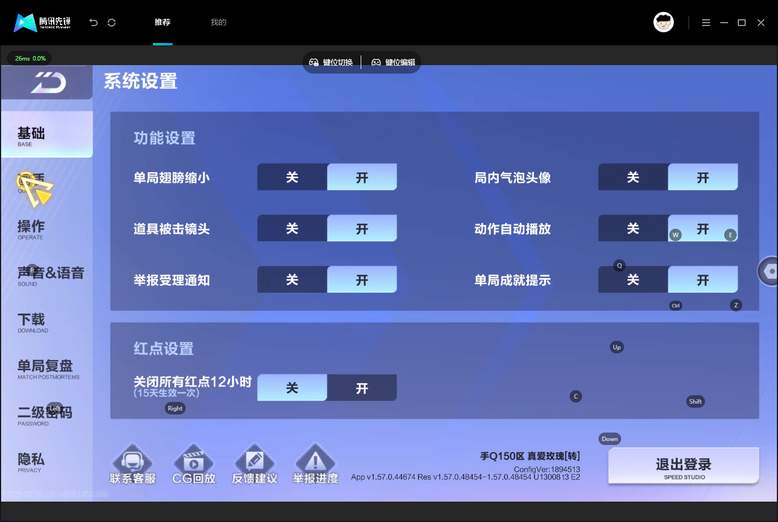Click the ConfigVer:1894513 text
Viewport: 778px width, 522px height.
547,469
